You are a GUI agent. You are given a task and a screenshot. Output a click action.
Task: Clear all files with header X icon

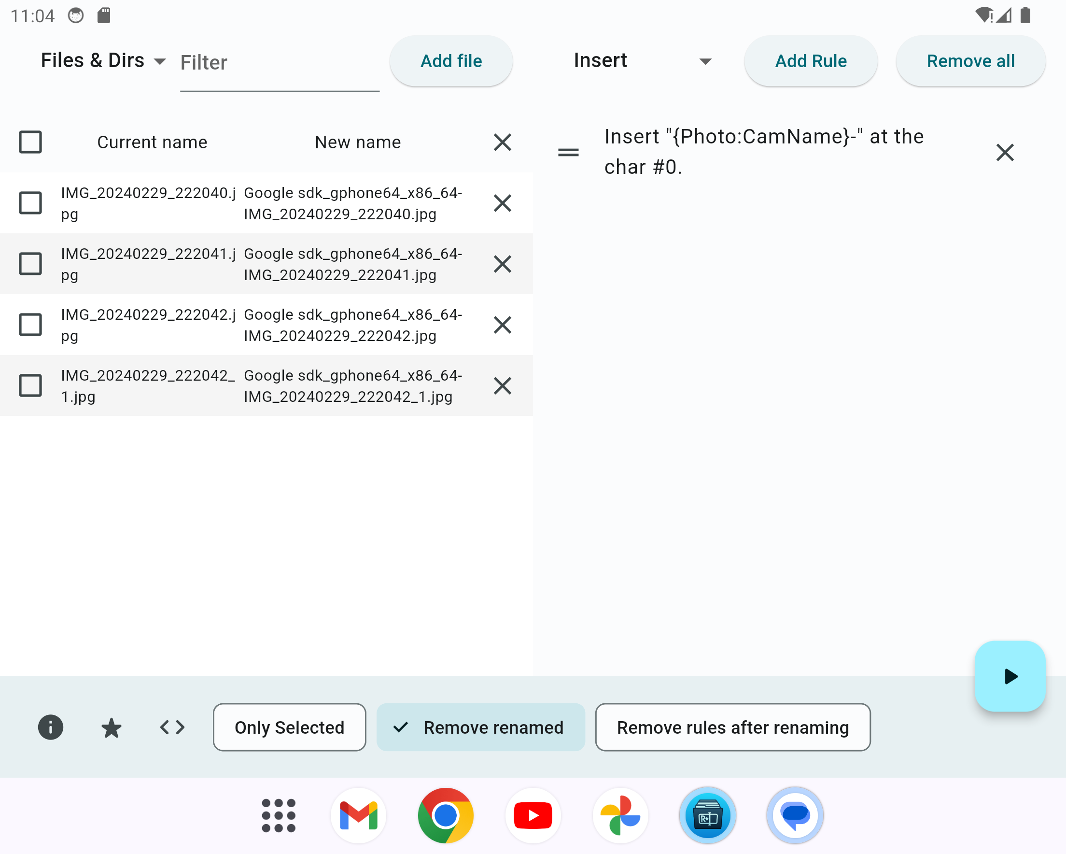(x=502, y=142)
